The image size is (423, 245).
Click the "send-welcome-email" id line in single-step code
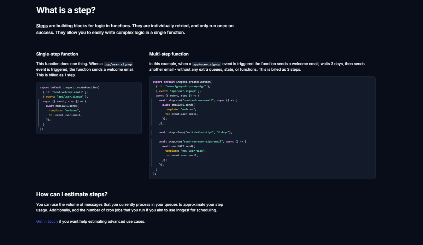coord(65,92)
